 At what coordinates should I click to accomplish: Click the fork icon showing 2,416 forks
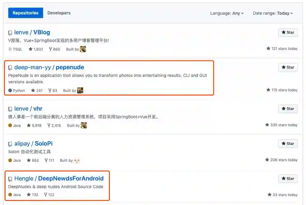(x=49, y=125)
